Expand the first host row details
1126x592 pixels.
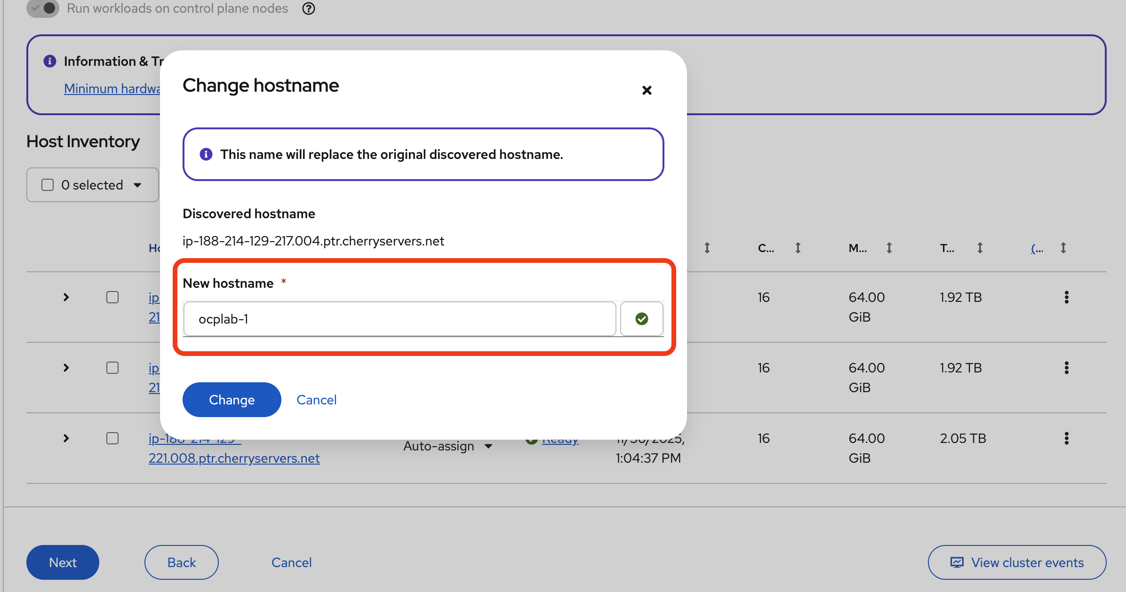[66, 297]
